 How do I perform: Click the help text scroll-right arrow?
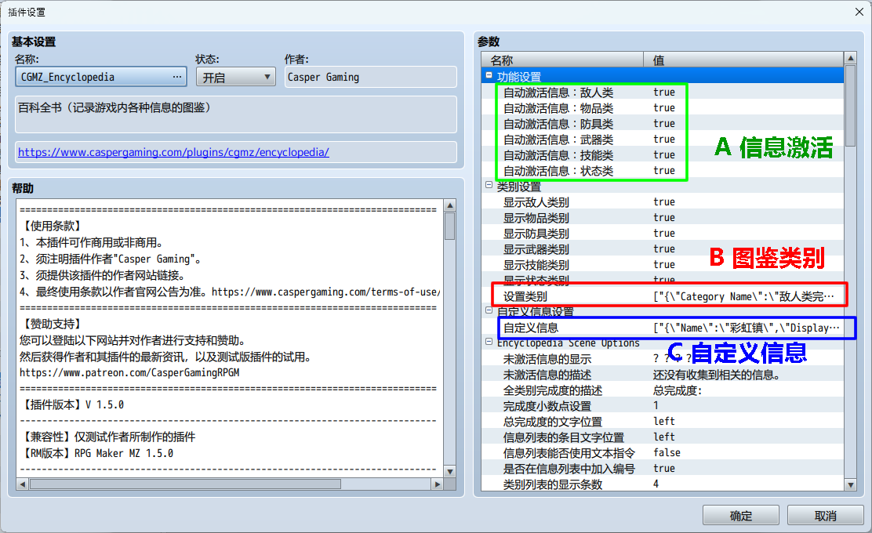pyautogui.click(x=437, y=484)
